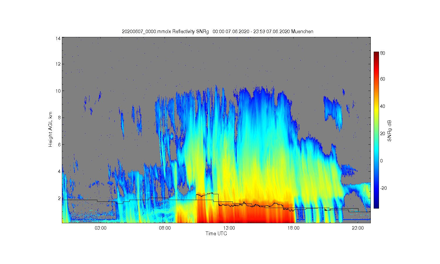This screenshot has height=264, width=440.
Task: Click the 'Time UTC' x-axis label
Action: tap(216, 234)
